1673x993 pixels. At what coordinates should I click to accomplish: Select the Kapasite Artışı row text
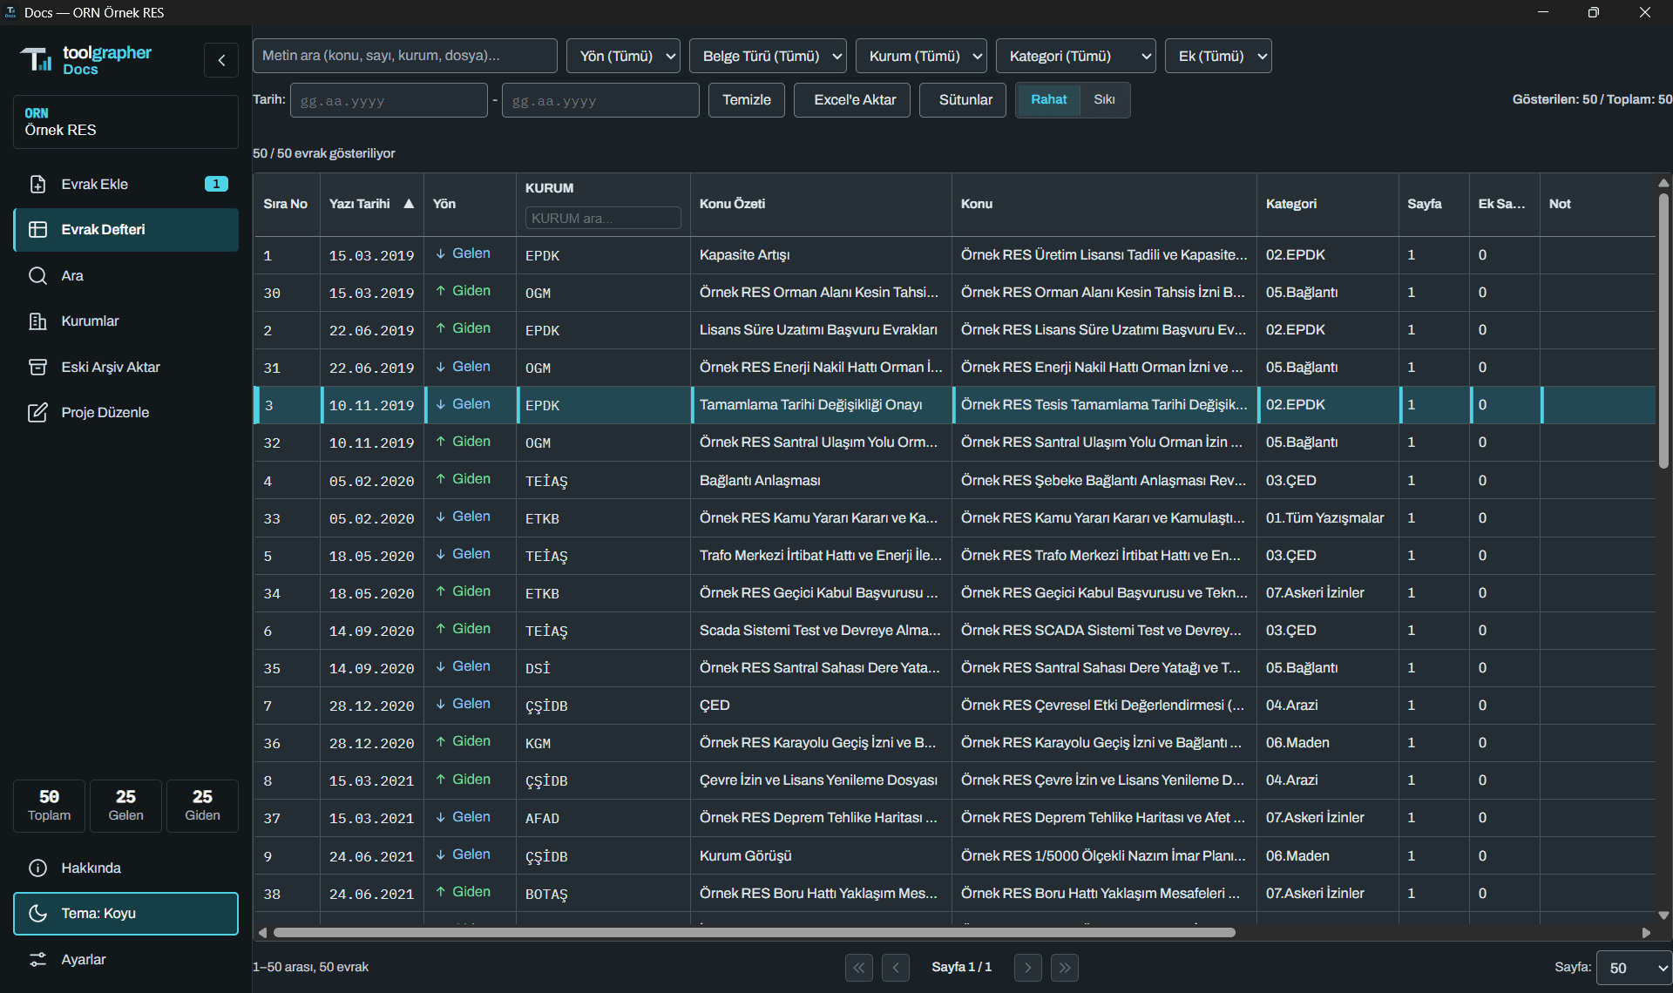744,255
